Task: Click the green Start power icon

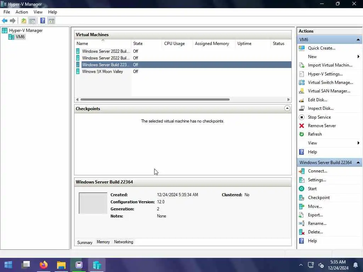Action: [302, 189]
